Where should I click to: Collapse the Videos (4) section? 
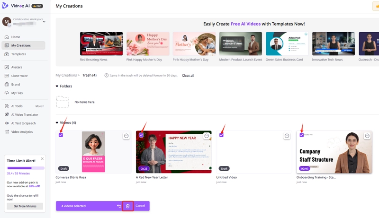(57, 122)
